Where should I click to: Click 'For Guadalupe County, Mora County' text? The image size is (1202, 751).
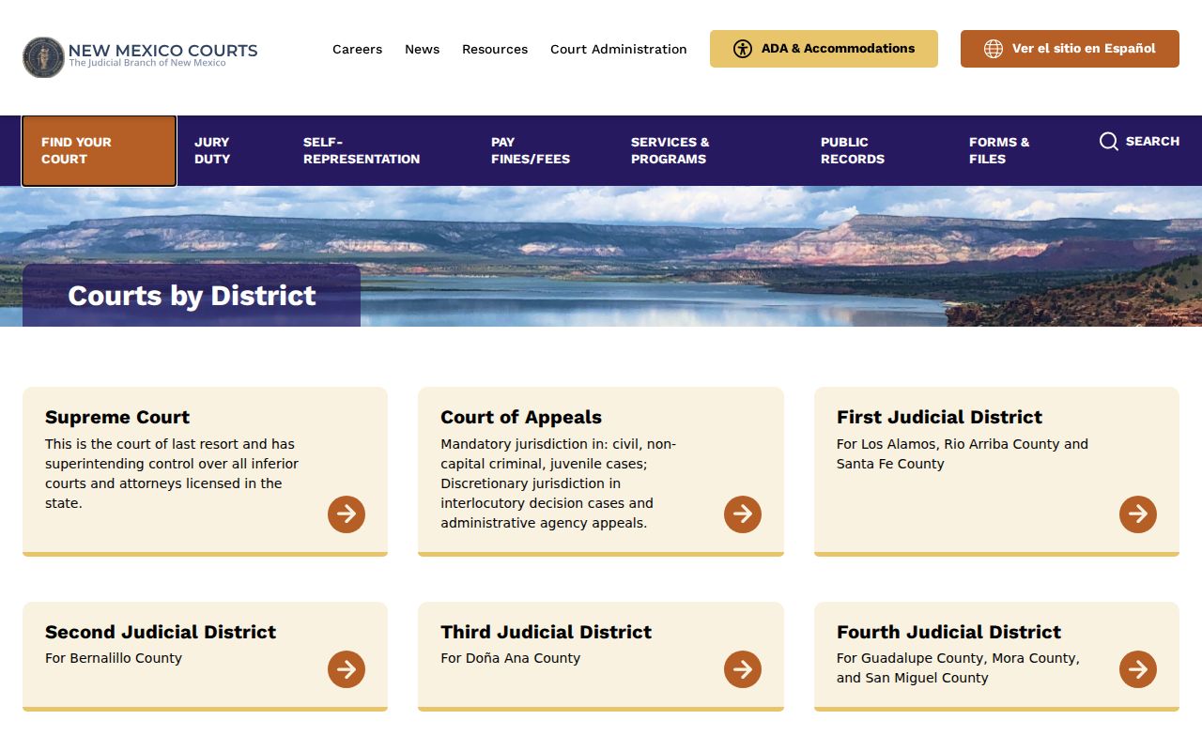(x=958, y=668)
